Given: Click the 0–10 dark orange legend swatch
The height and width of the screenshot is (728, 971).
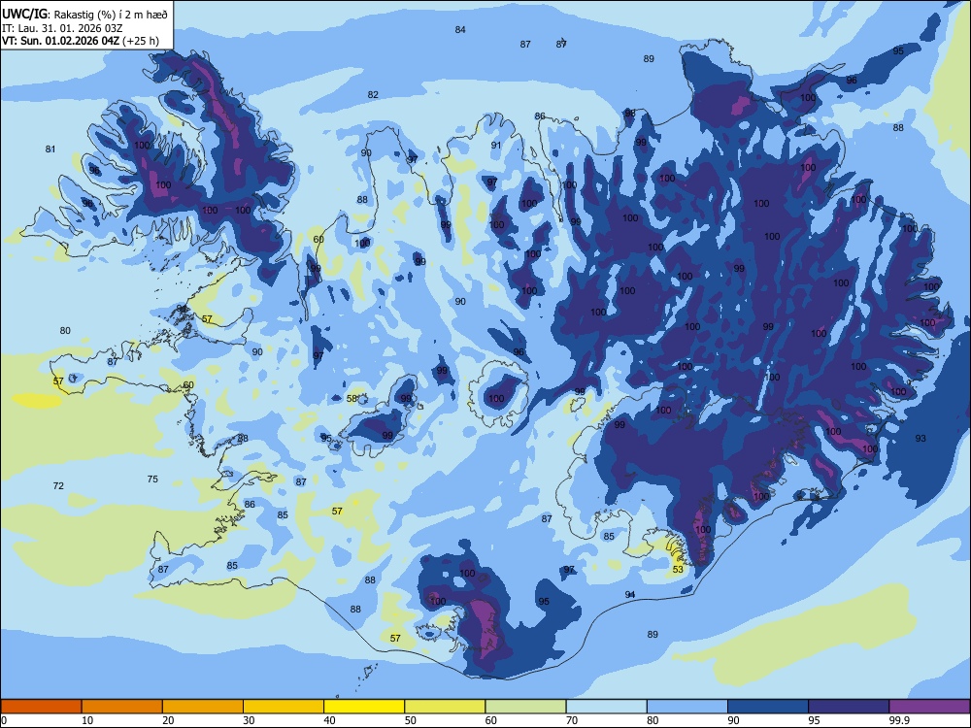Looking at the screenshot, I should pos(41,707).
